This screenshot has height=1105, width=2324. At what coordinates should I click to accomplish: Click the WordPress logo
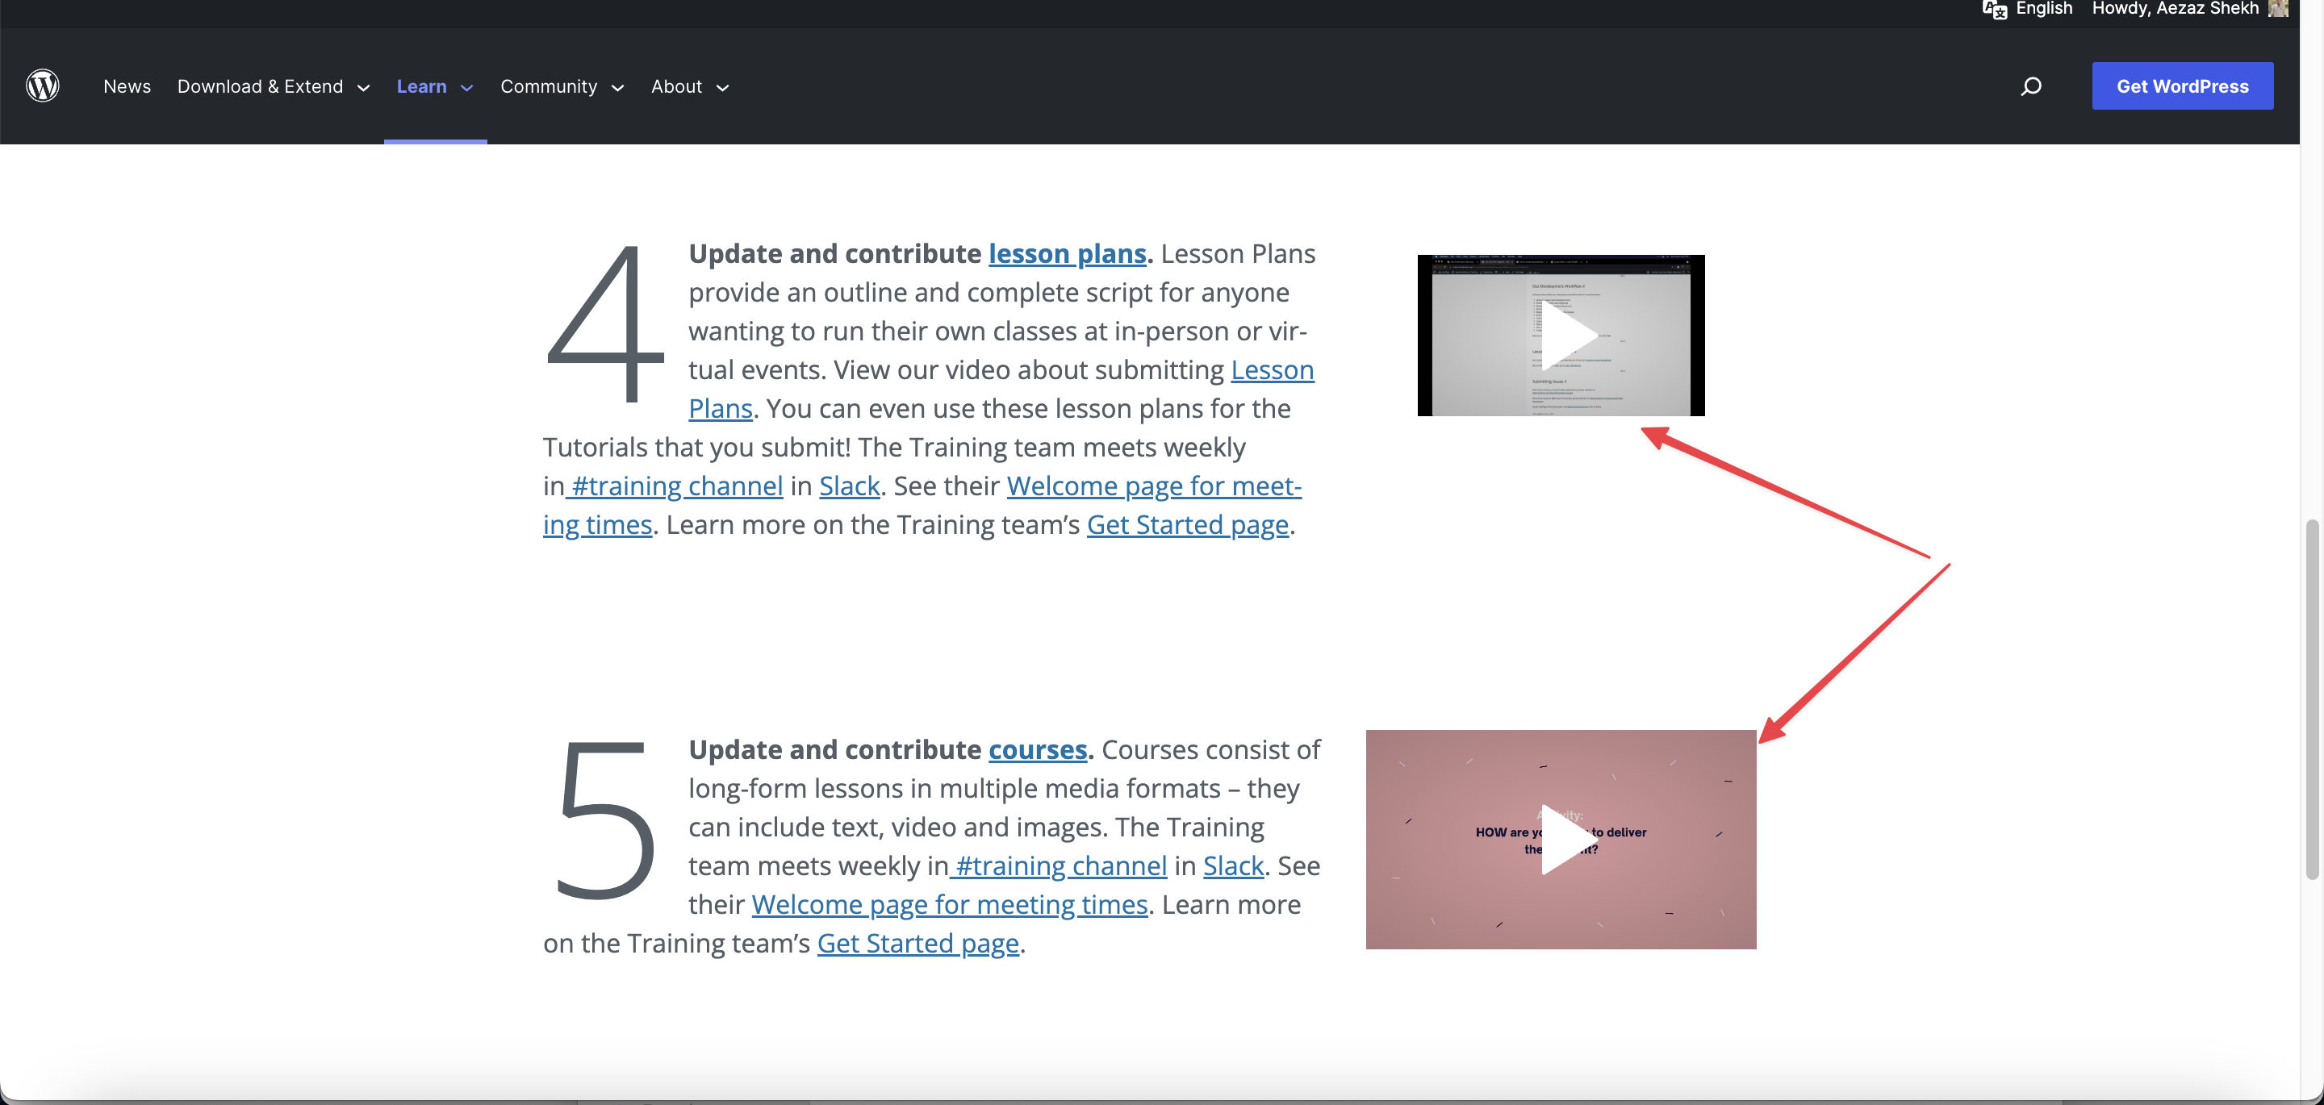(43, 85)
